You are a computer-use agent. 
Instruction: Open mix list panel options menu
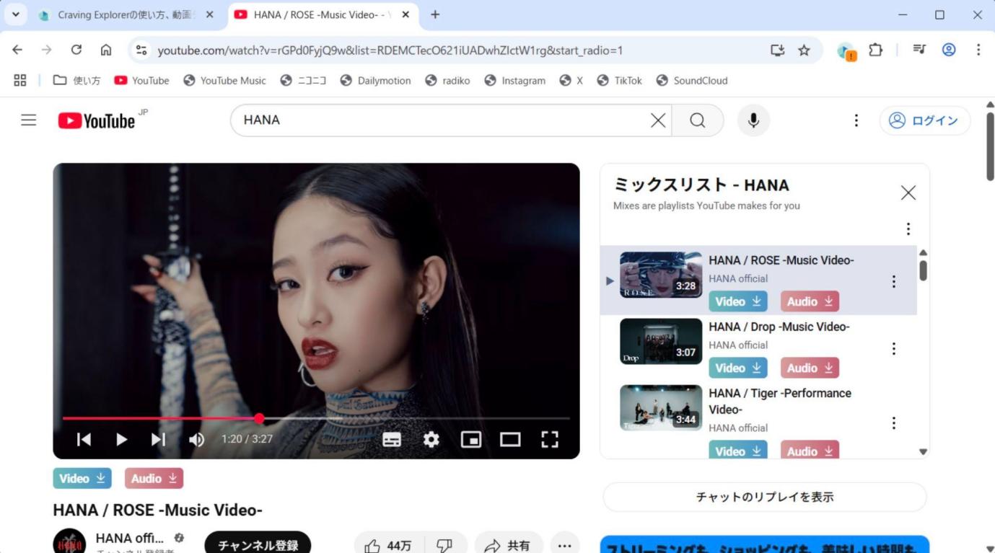click(908, 229)
